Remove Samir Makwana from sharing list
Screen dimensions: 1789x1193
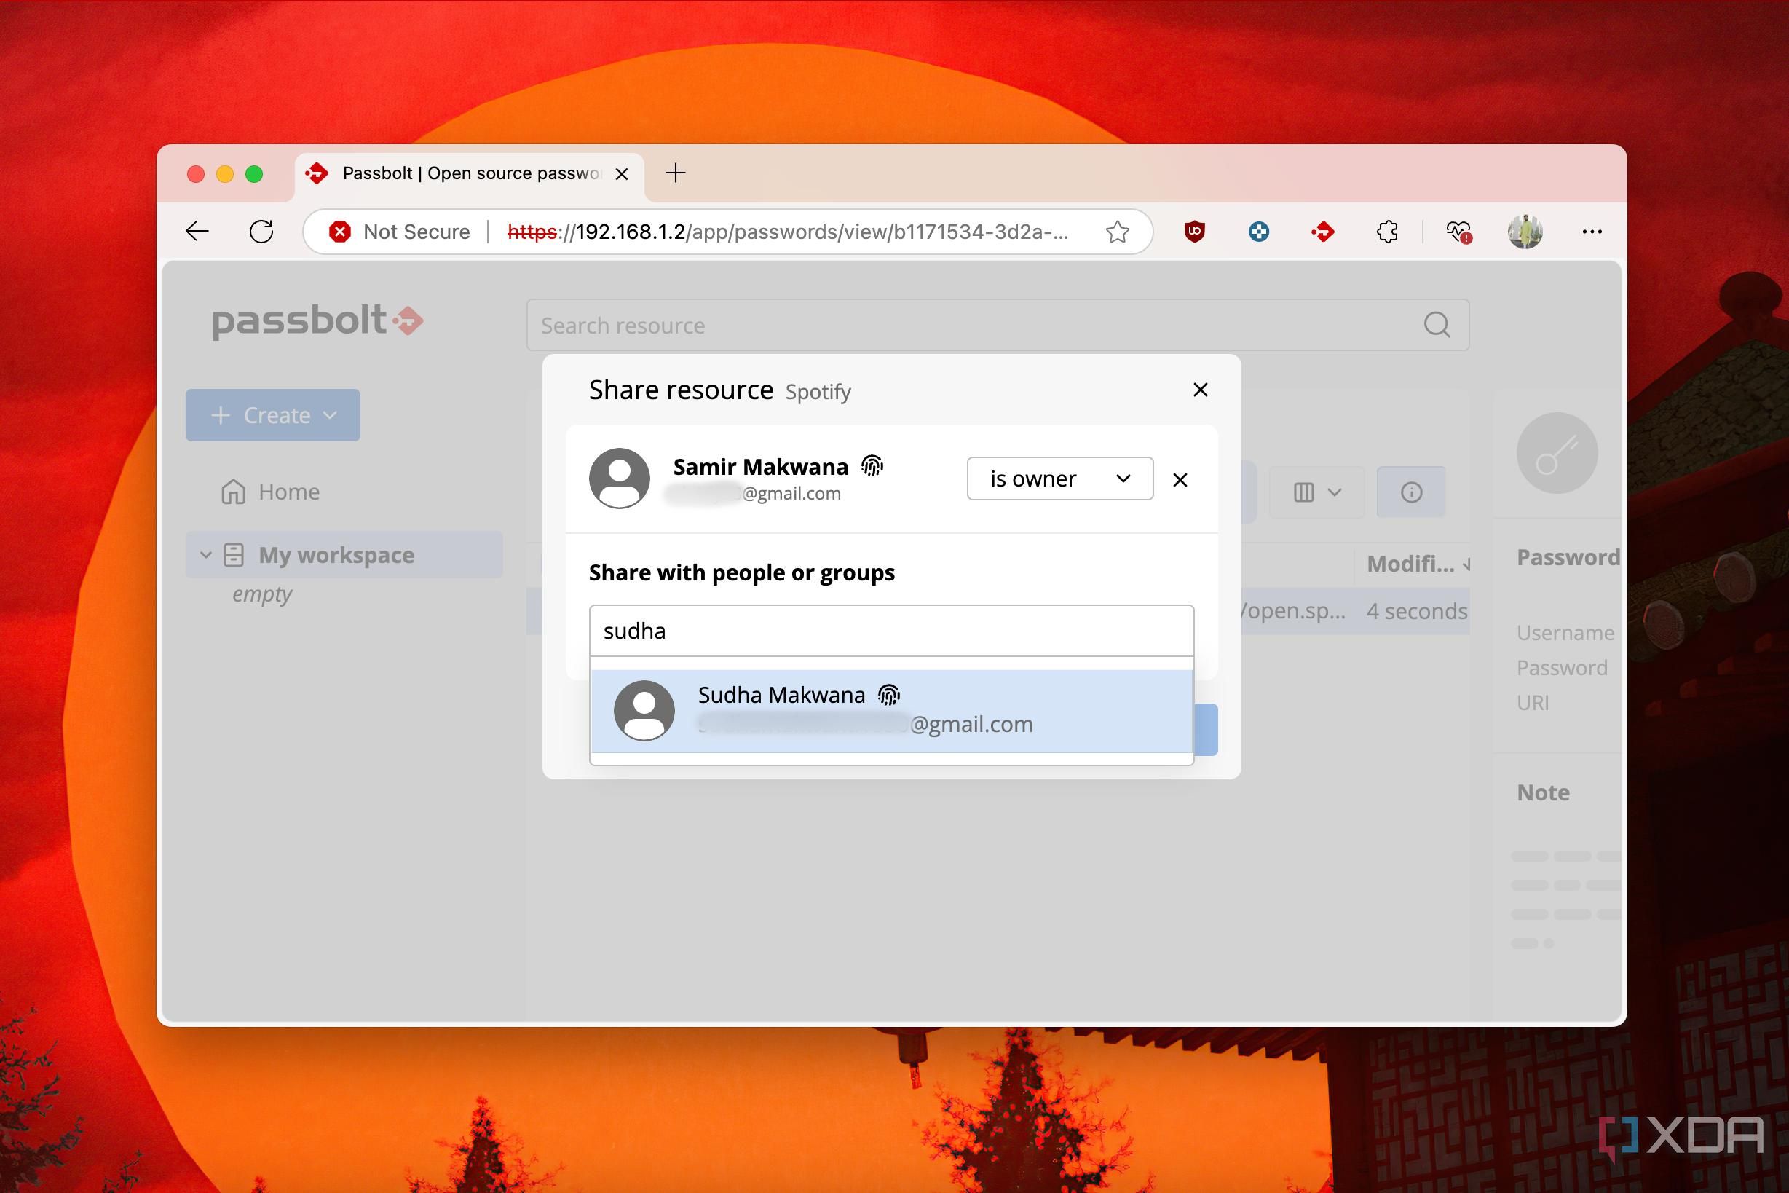[x=1180, y=479]
